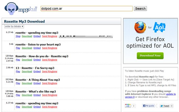The width and height of the screenshot is (179, 112).
Task: Click the mp3skull skull logo
Action: coord(11,9)
